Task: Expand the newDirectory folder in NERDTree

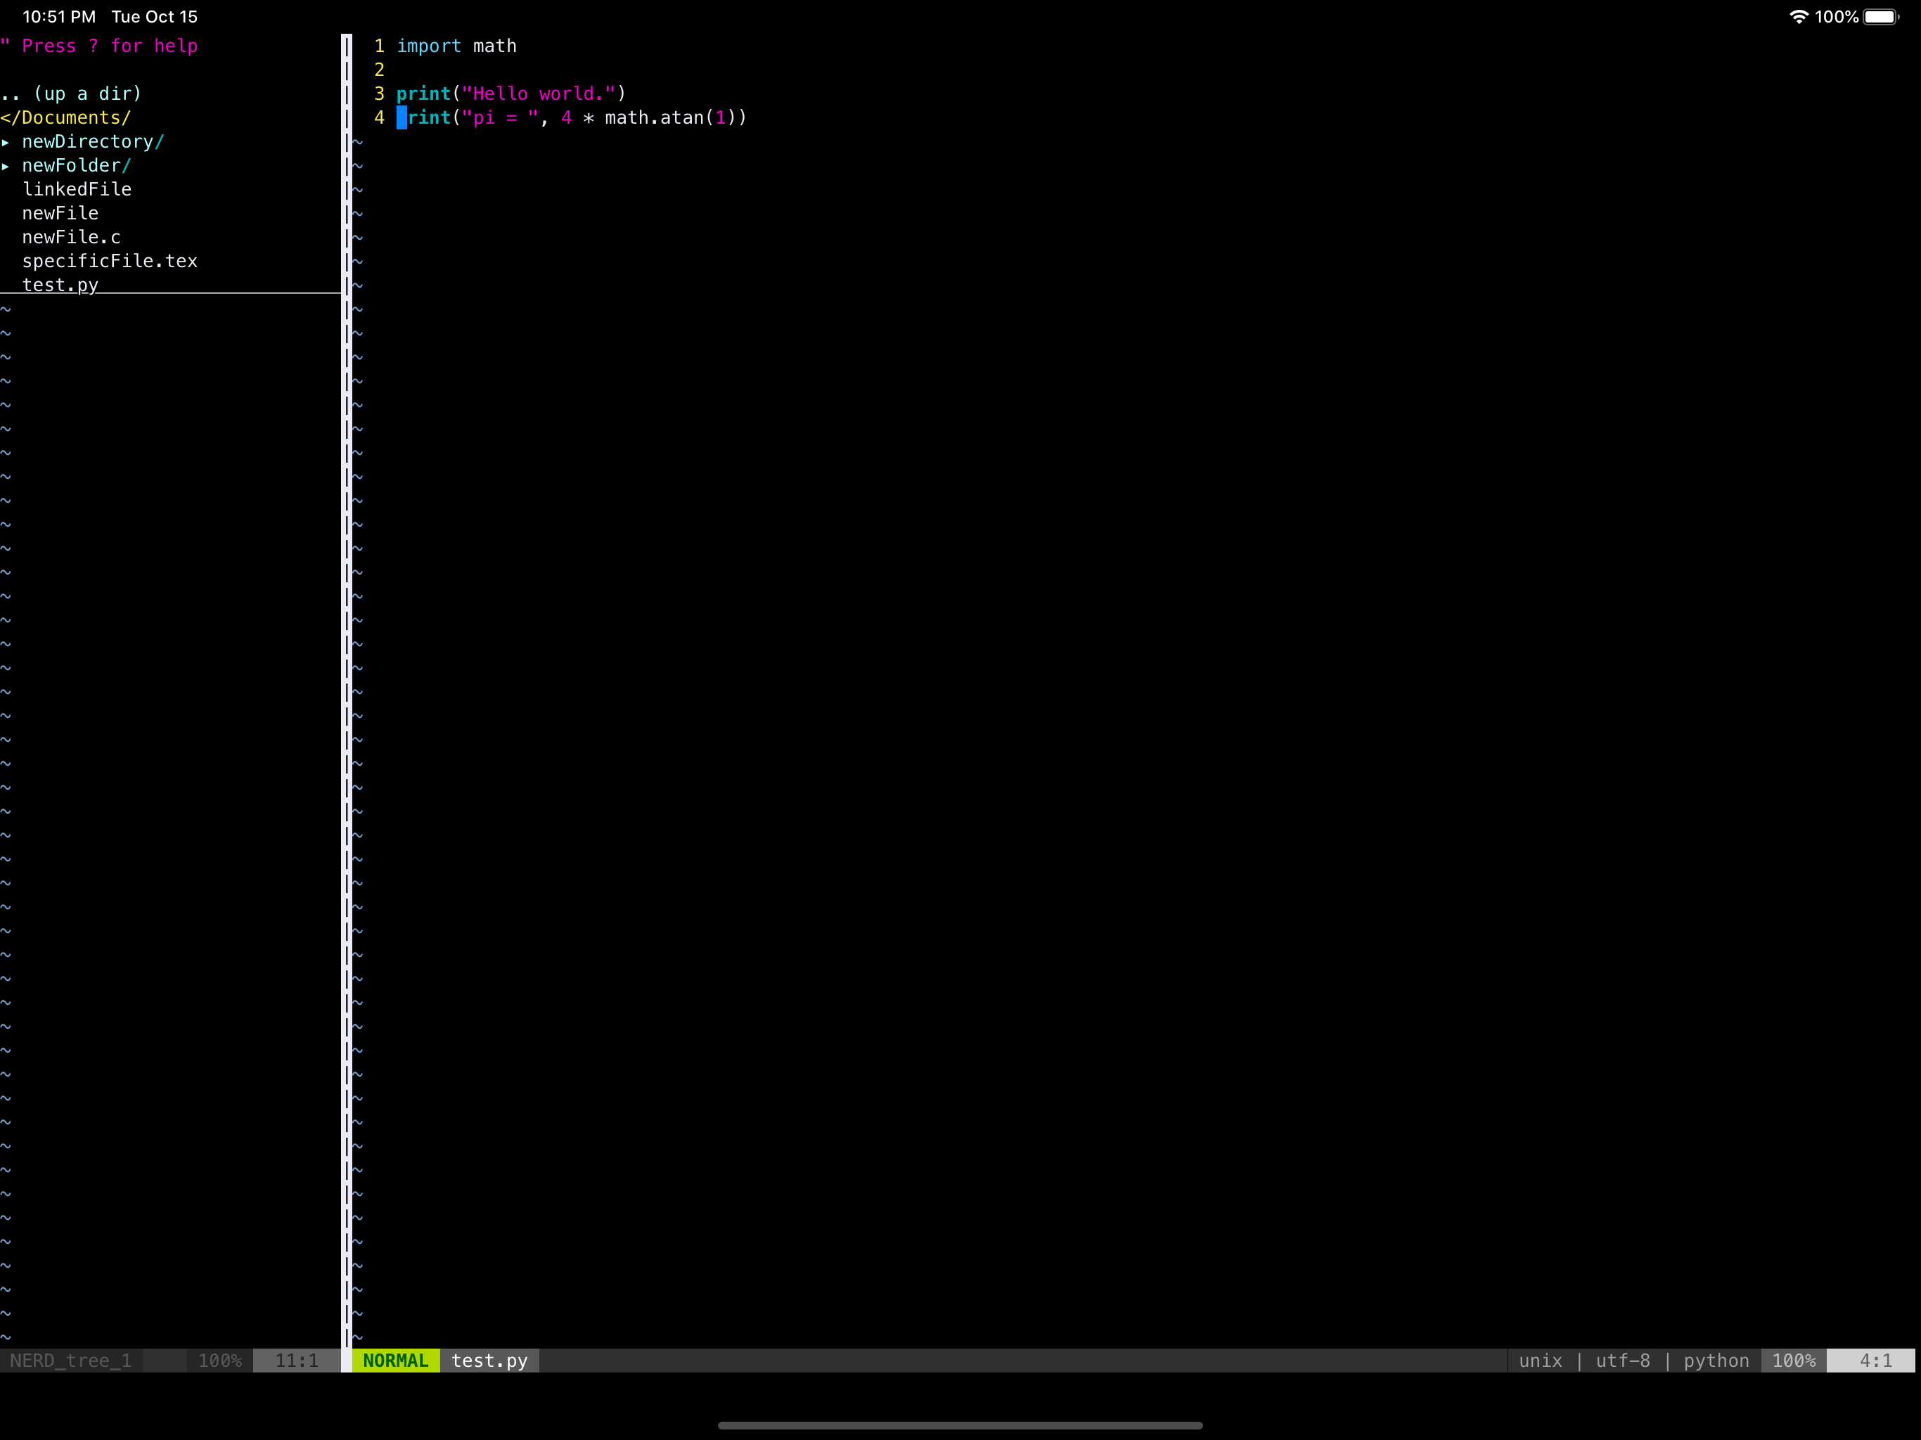Action: 92,141
